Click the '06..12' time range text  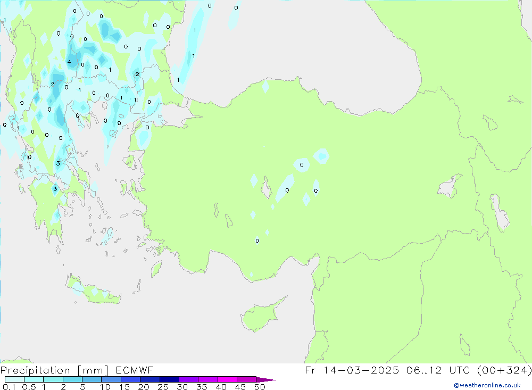tap(424, 370)
